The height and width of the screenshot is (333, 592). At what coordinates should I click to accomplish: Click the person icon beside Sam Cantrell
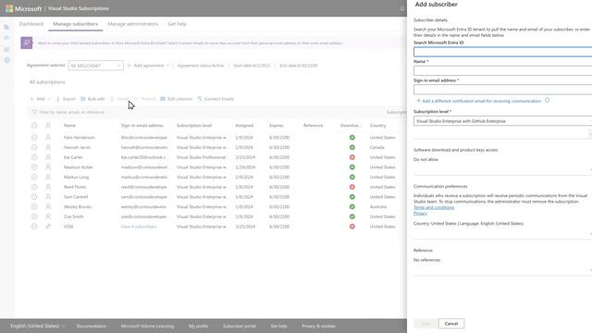[x=48, y=197]
